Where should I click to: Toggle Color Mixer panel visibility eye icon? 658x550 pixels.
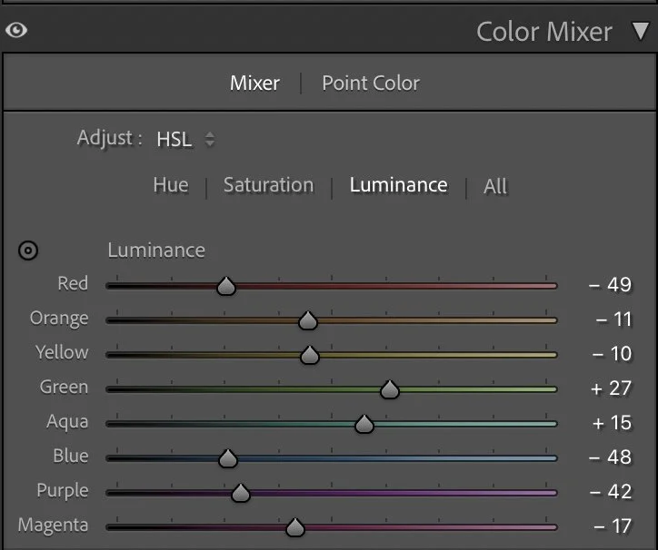pos(16,30)
